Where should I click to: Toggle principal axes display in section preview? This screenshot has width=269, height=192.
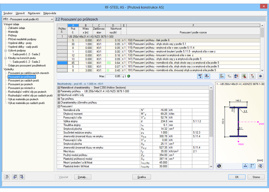[253, 166]
